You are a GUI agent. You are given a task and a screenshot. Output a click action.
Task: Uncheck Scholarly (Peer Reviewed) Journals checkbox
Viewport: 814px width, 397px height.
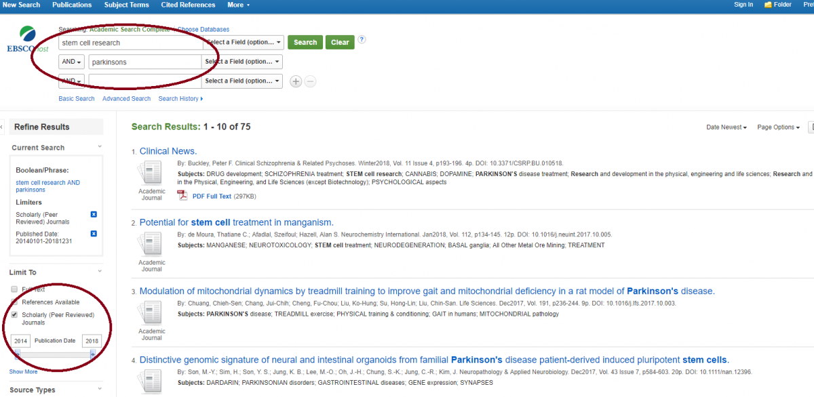[14, 315]
